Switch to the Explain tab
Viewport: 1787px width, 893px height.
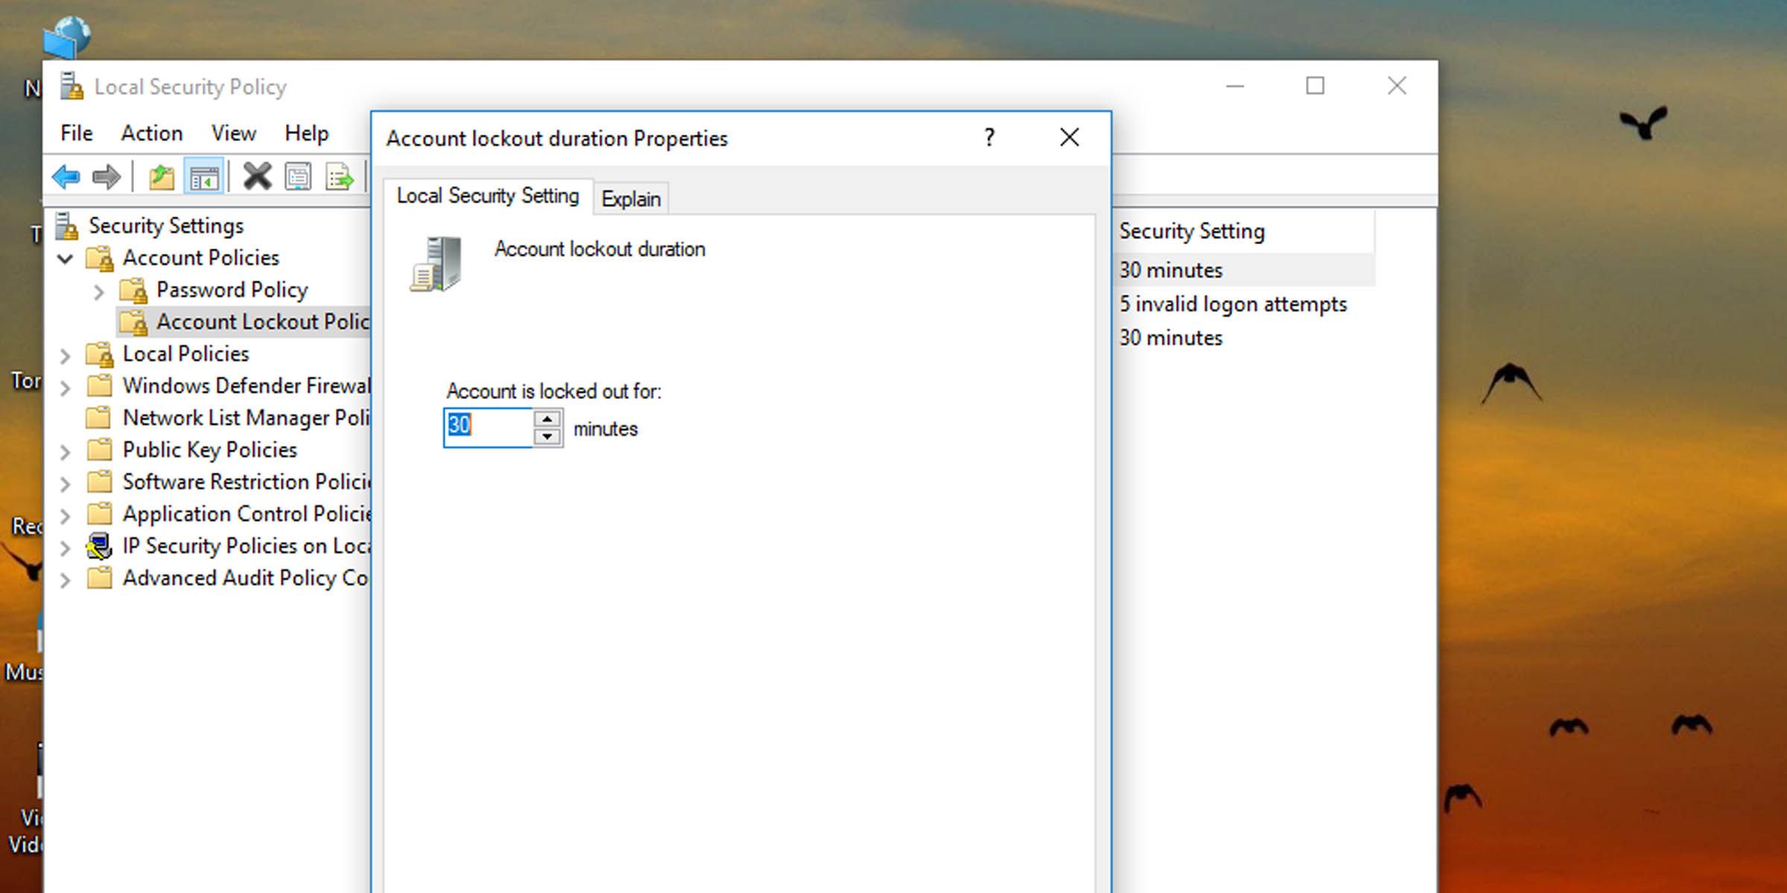coord(631,199)
